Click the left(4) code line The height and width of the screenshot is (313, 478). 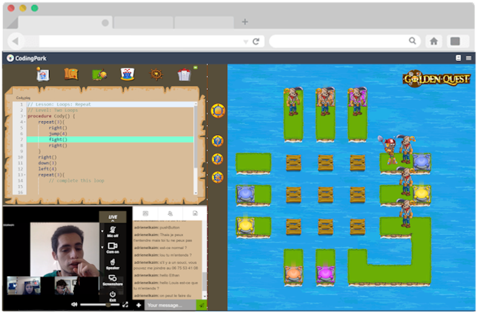tap(47, 169)
